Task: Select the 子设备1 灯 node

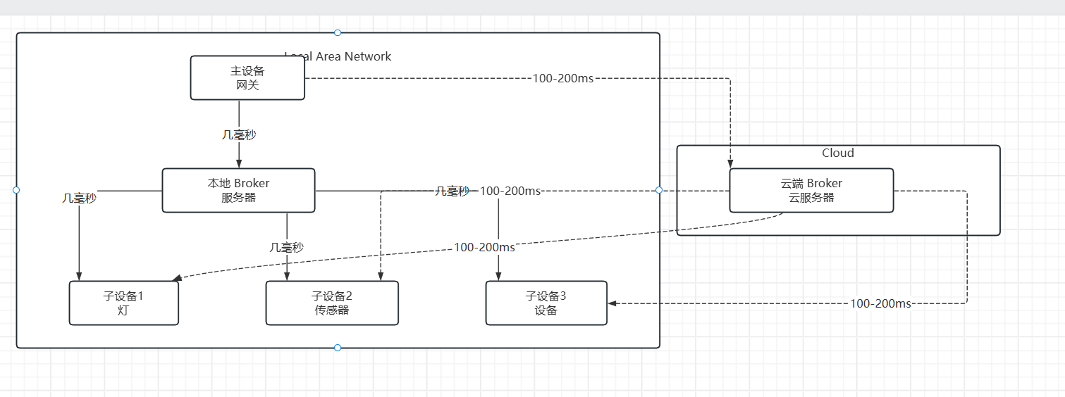Action: 123,303
